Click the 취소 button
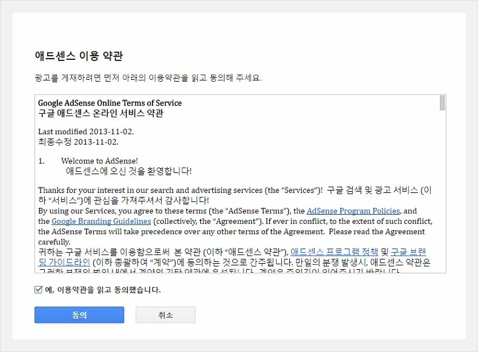Screen dimensions: 478x352 tap(166, 315)
